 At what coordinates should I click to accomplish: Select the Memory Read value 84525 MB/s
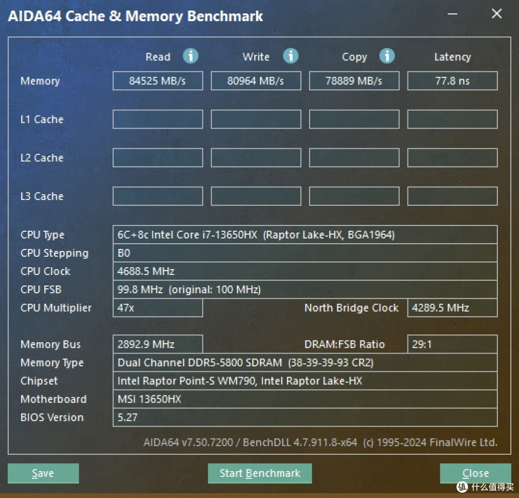158,81
